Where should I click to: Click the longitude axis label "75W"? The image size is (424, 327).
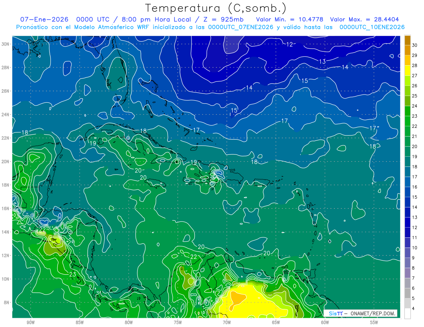[178, 322]
